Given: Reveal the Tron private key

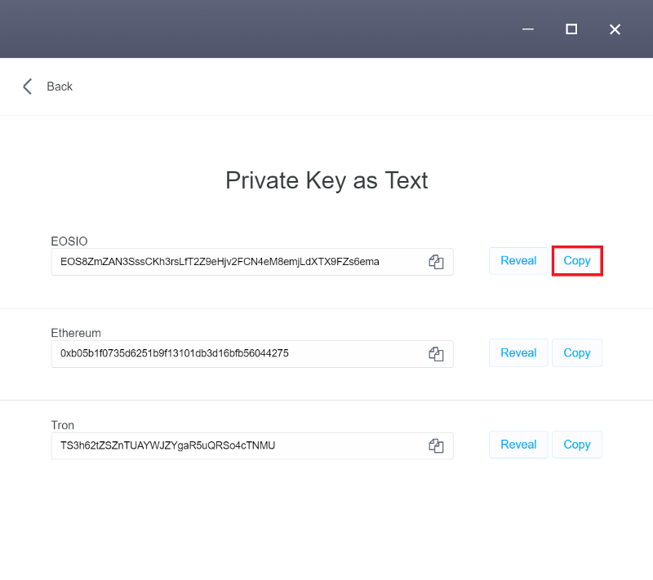Looking at the screenshot, I should click(x=518, y=445).
